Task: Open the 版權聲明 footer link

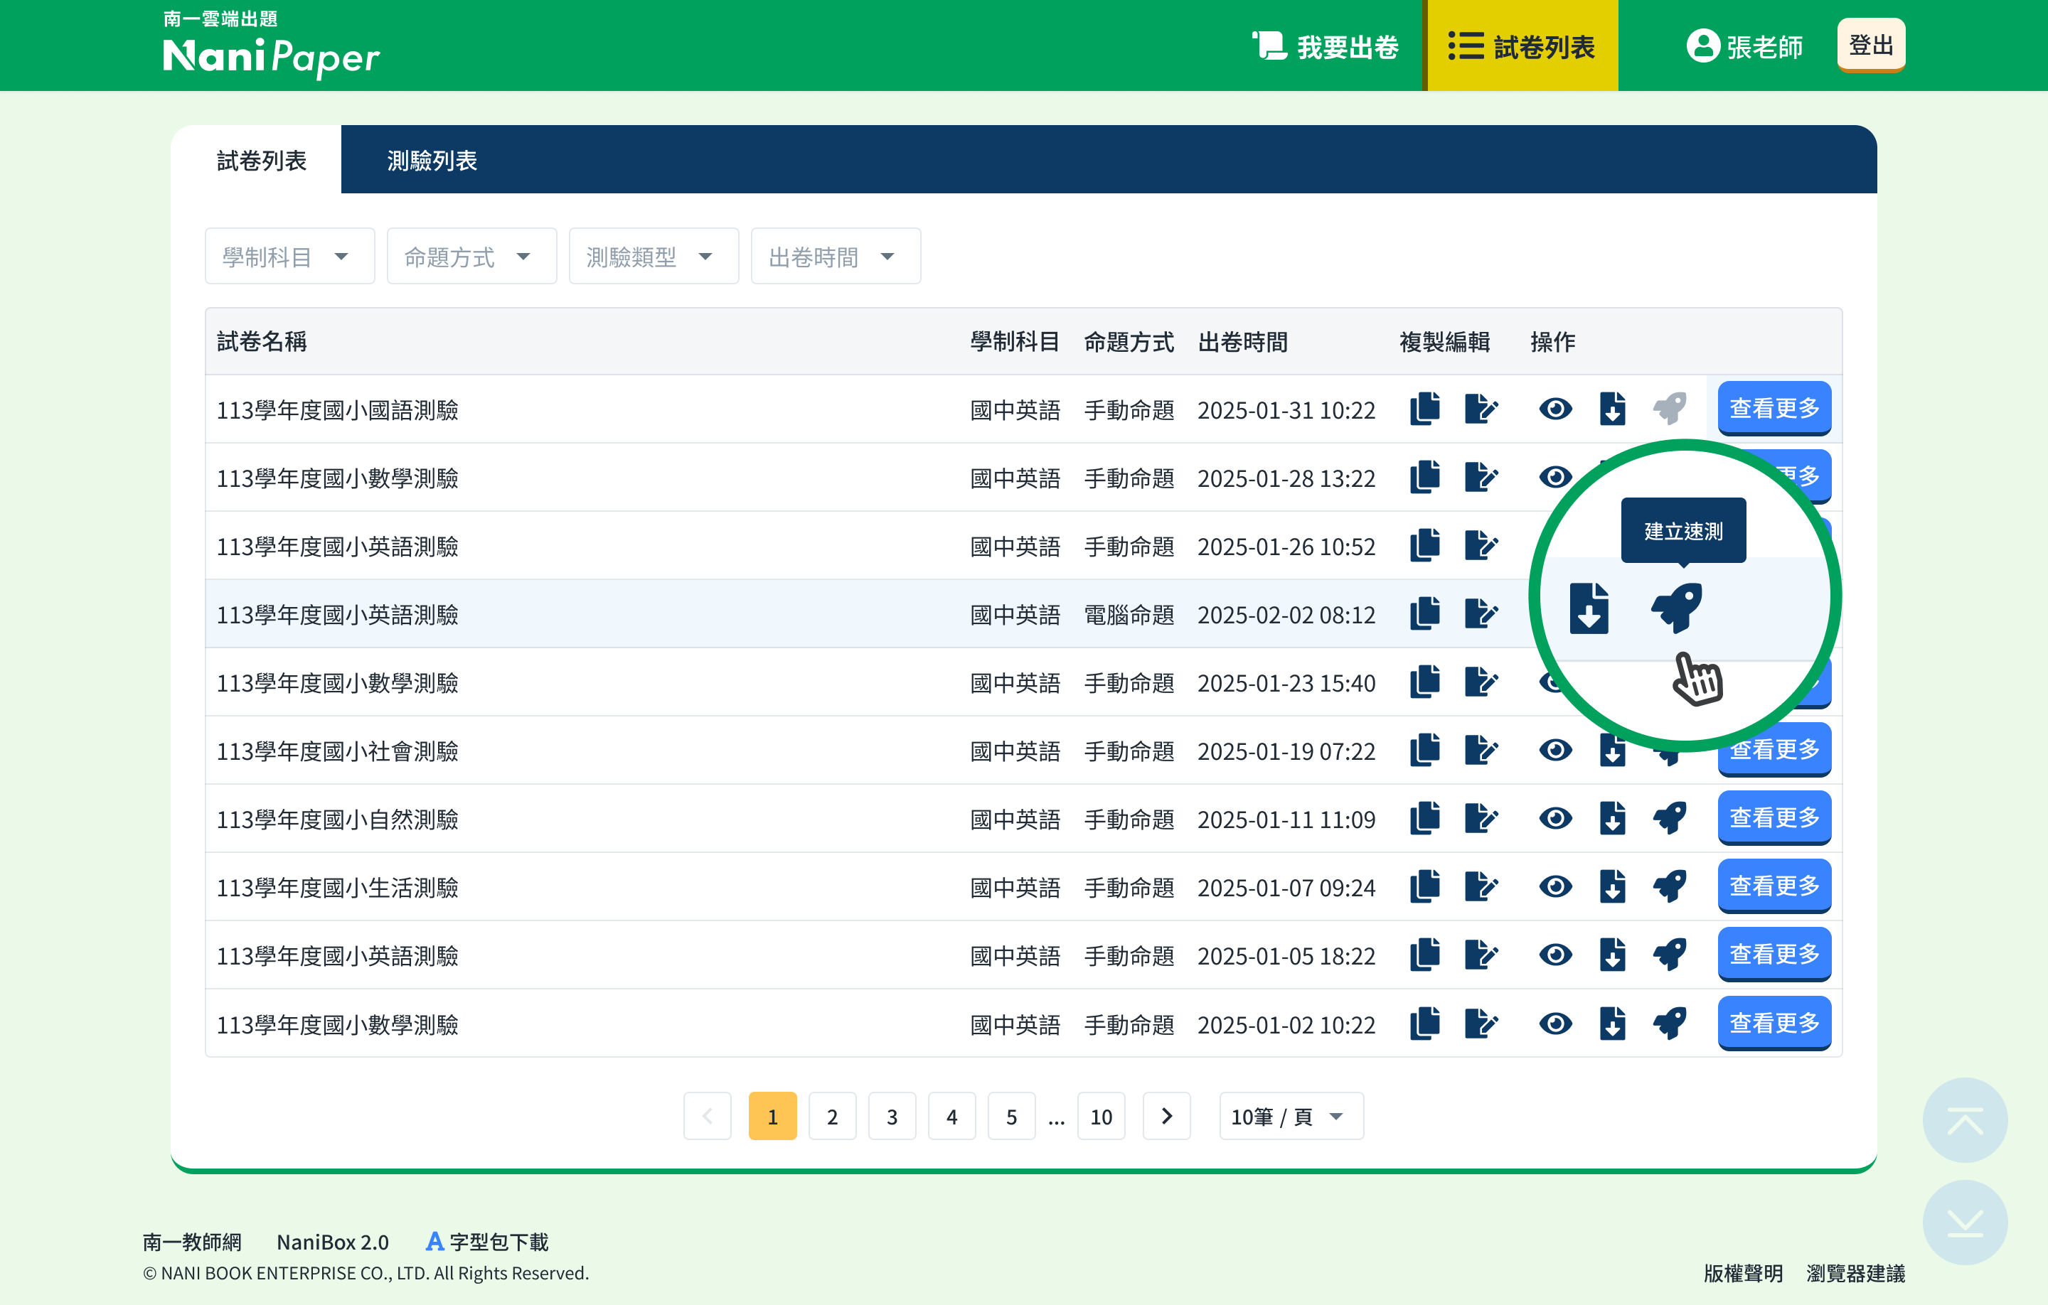Action: [x=1744, y=1274]
